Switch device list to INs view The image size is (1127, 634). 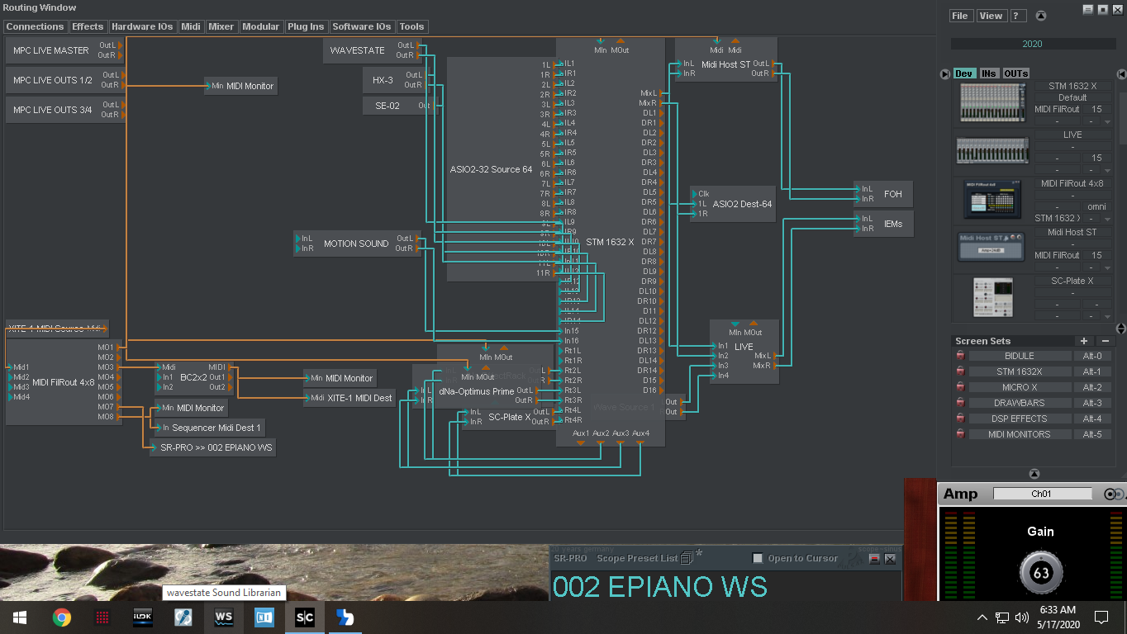pos(988,73)
